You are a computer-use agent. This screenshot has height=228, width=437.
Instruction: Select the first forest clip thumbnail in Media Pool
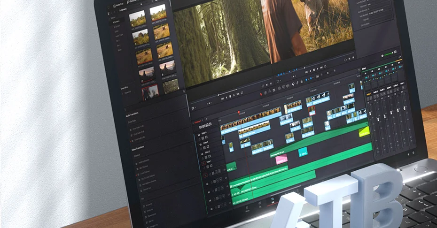(138, 19)
